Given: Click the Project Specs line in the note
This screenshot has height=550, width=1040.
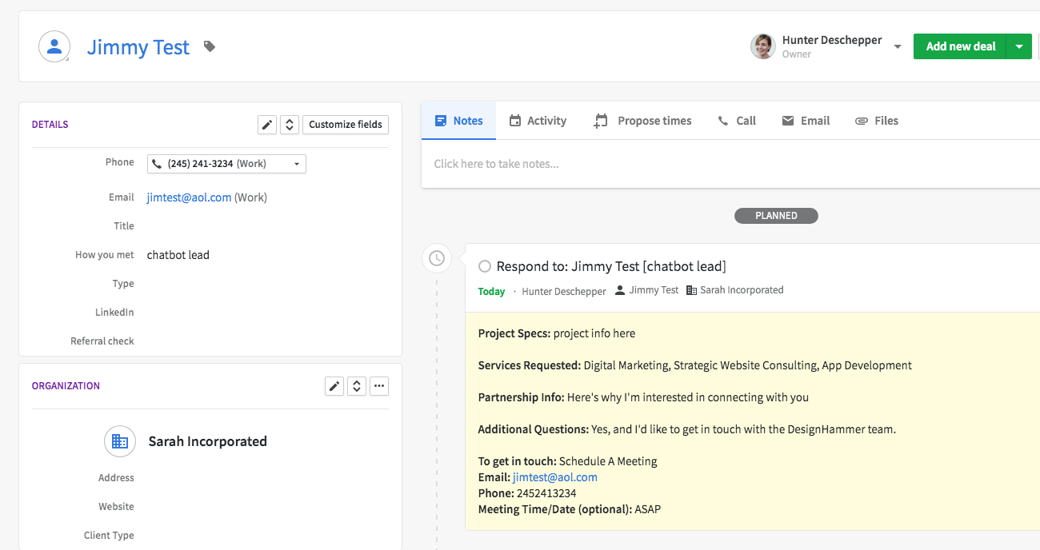Looking at the screenshot, I should point(557,333).
